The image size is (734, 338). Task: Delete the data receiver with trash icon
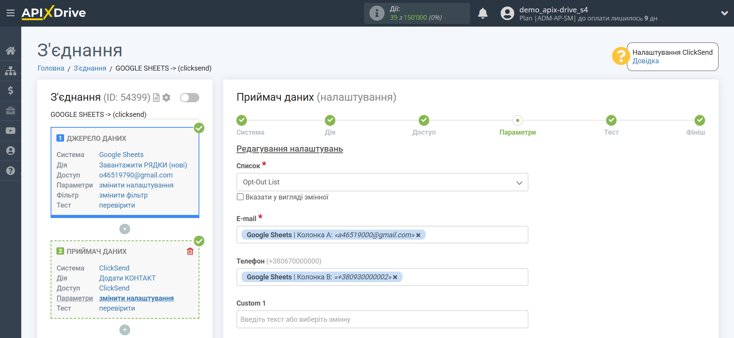(x=190, y=251)
